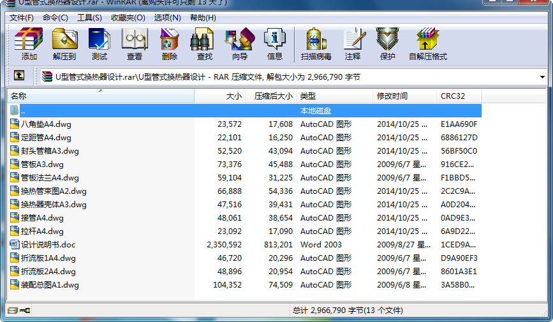Image resolution: width=553 pixels, height=322 pixels.
Task: Click CRC value E1AA690F
Action: click(459, 124)
